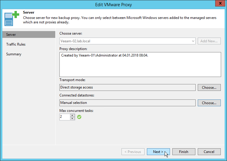The image size is (227, 161).
Task: Increase max concurrent tasks with up arrow
Action: pos(72,115)
